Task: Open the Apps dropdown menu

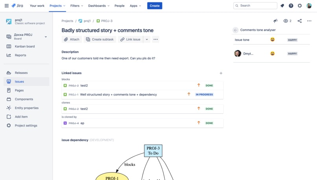Action: [x=135, y=6]
